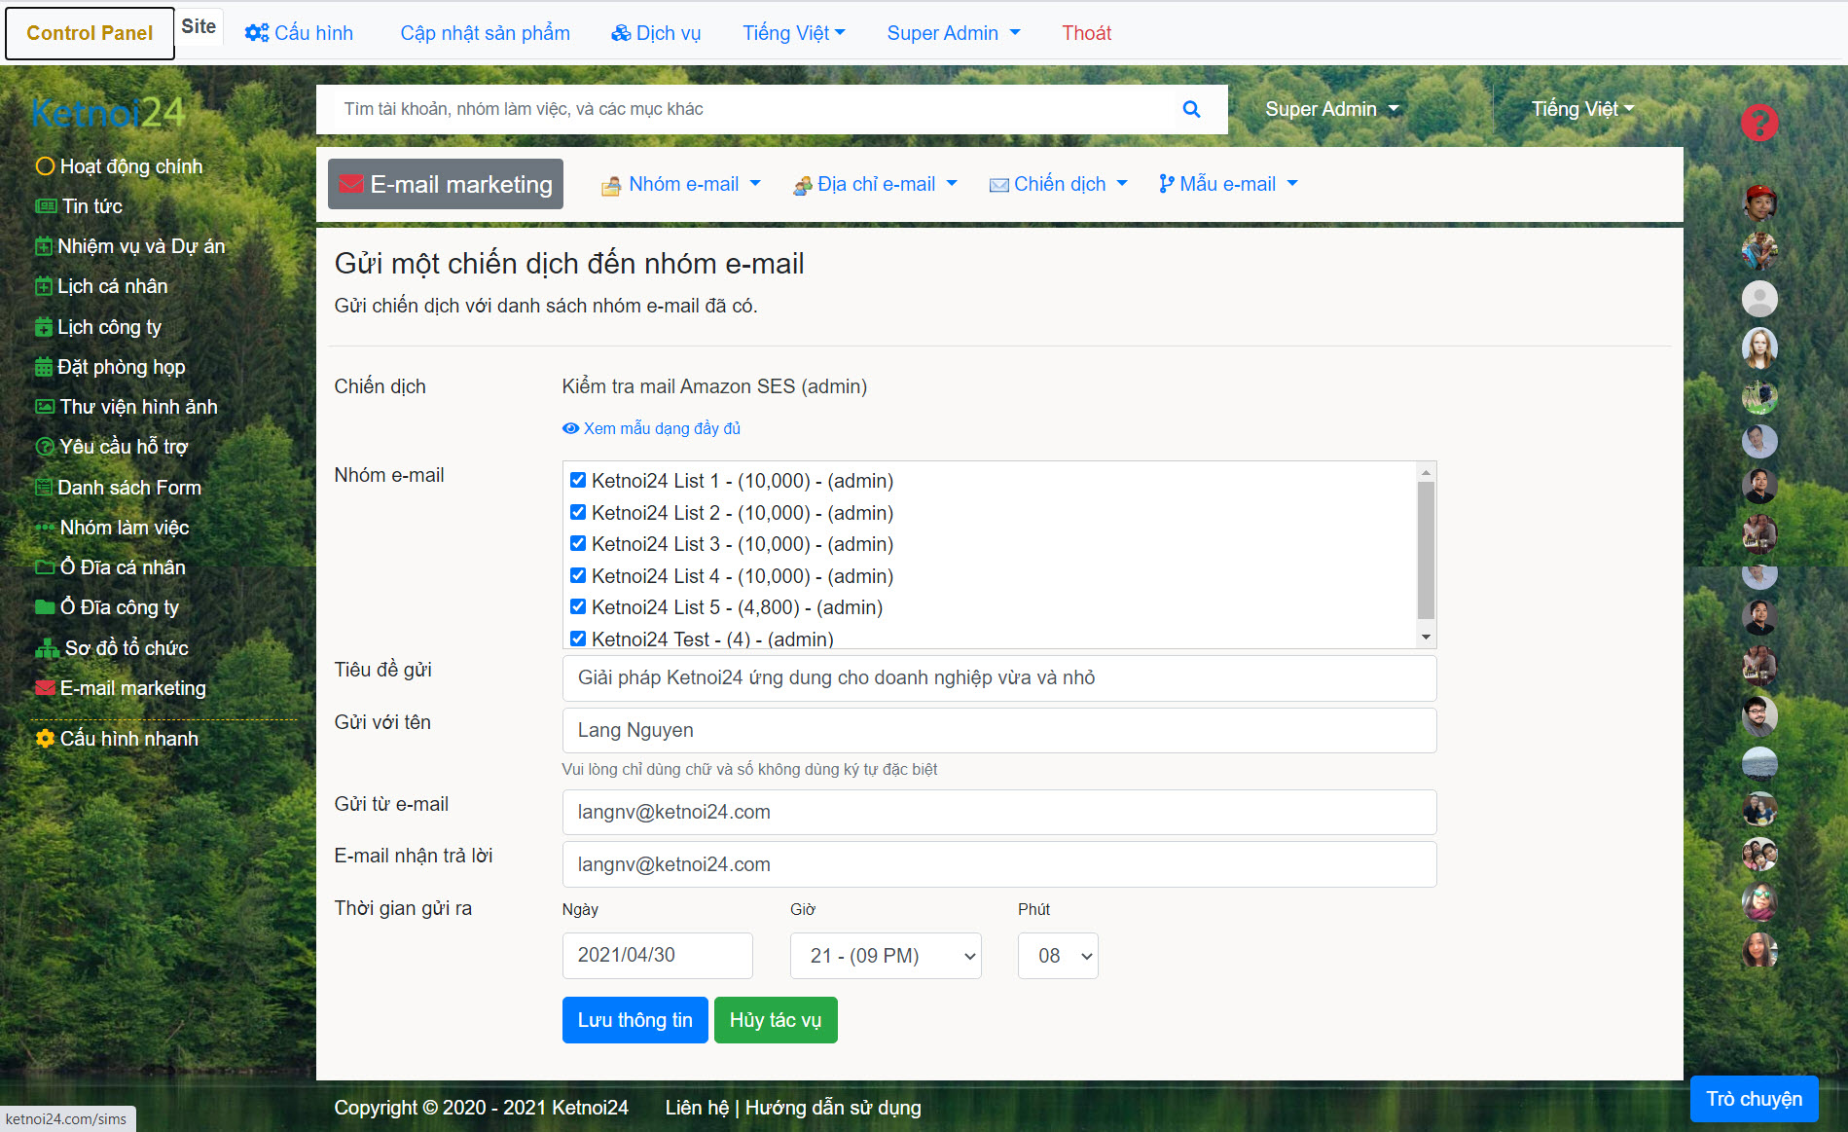Screen dimensions: 1848x1132
Task: Click the Nhiệm vụ và Dự án icon
Action: (44, 246)
